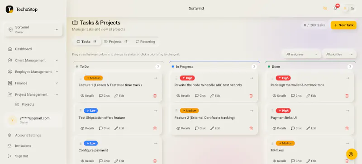Click drag handle on M4 fixes card

(272, 143)
